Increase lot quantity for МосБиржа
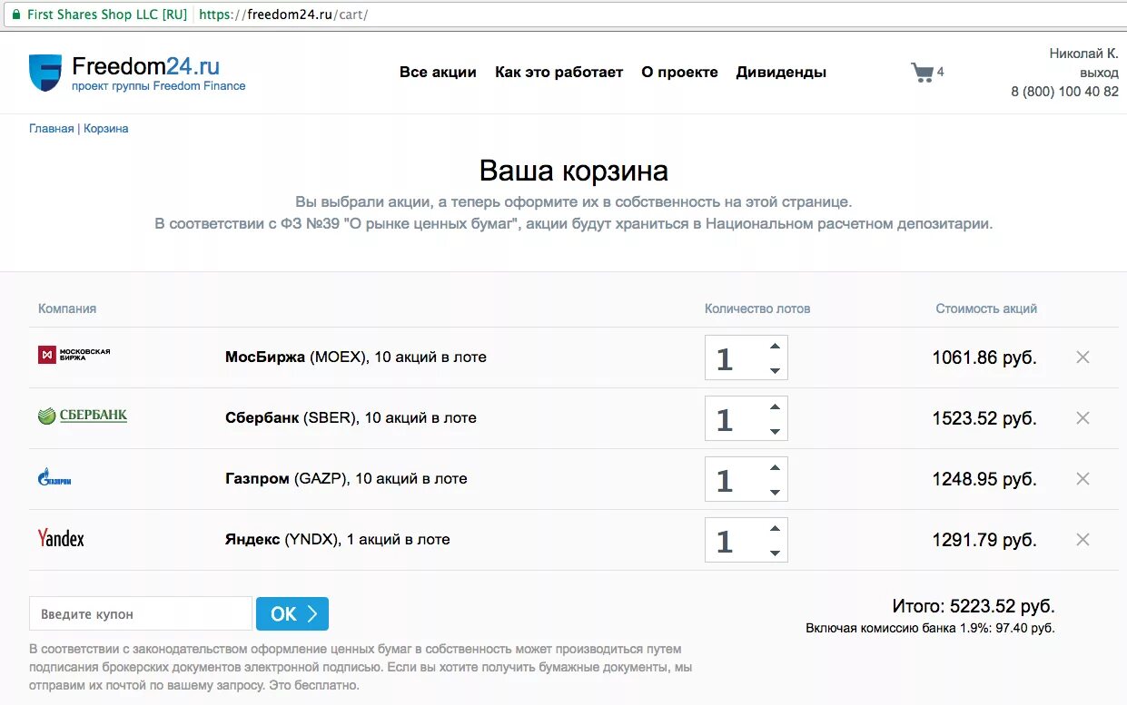The width and height of the screenshot is (1127, 705). (x=775, y=346)
